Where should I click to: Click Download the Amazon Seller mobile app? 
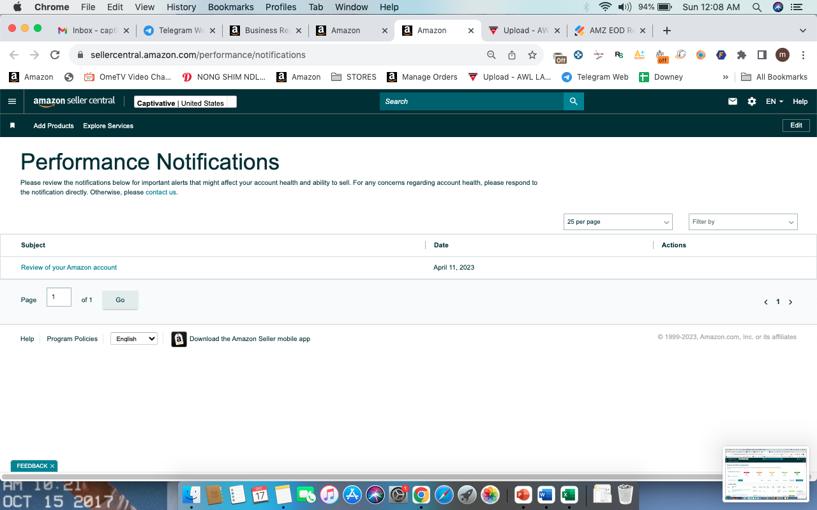[250, 339]
